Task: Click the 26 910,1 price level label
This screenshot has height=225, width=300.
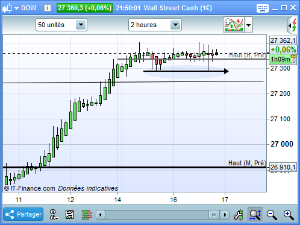Action: point(283,167)
